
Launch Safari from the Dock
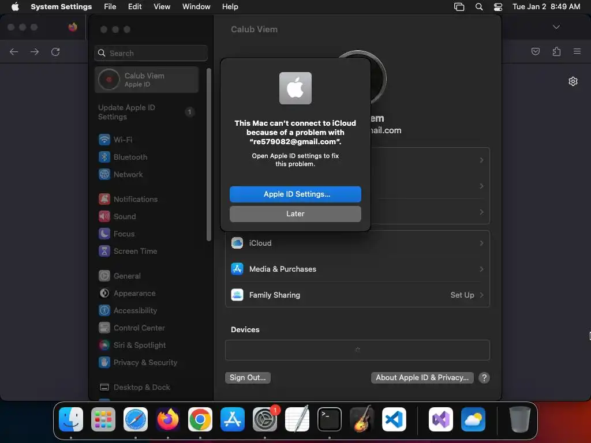tap(136, 419)
